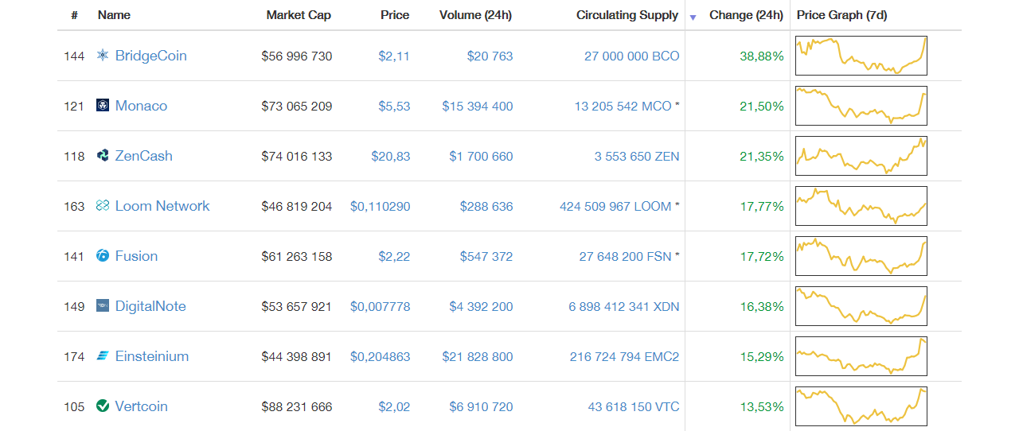Click supply 424 509 967 LOOM
Screen dimensions: 1019x431
click(x=615, y=206)
